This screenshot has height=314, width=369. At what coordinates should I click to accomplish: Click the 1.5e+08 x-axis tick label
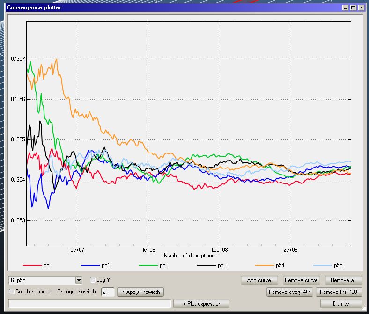(x=219, y=250)
